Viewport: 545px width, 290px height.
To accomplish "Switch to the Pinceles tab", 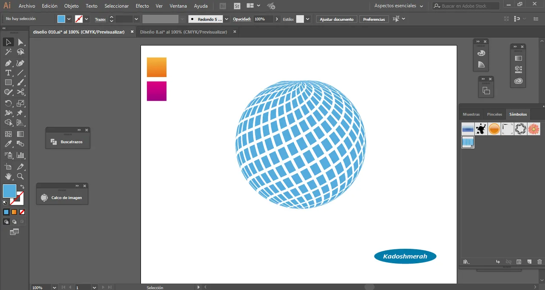I will (494, 114).
